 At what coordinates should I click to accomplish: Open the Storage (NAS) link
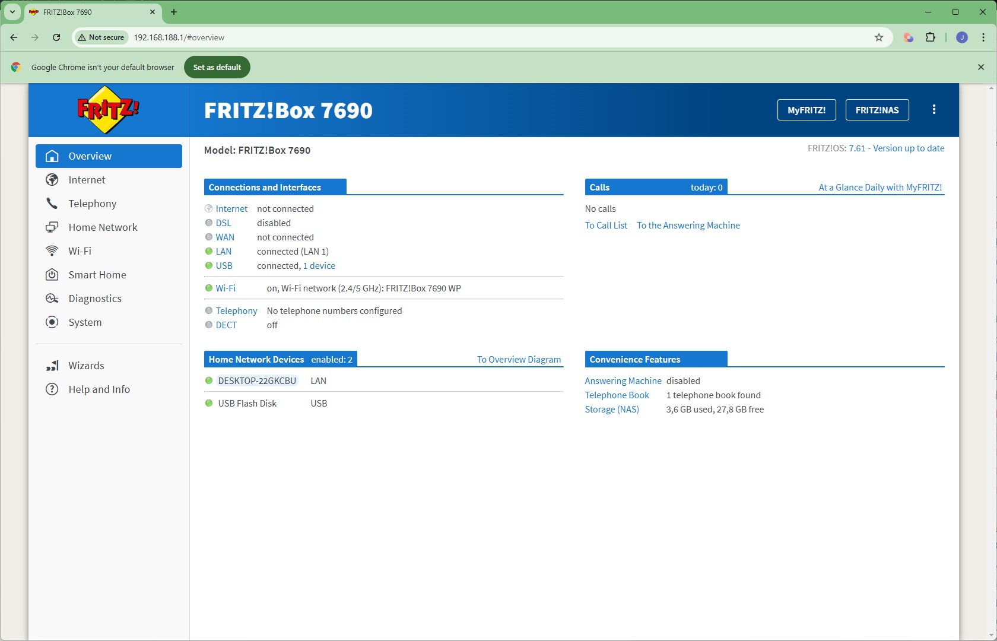(x=612, y=410)
